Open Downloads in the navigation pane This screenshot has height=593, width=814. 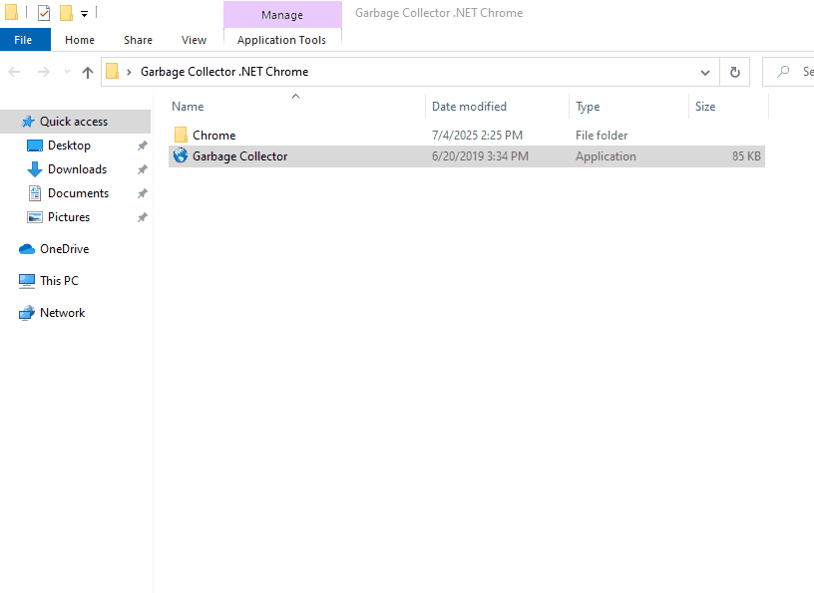pyautogui.click(x=77, y=169)
